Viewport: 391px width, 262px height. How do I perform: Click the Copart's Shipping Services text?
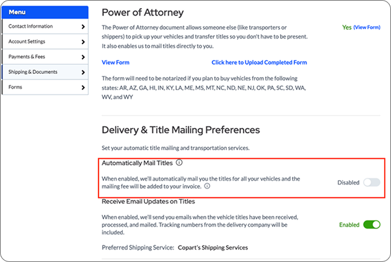click(214, 248)
